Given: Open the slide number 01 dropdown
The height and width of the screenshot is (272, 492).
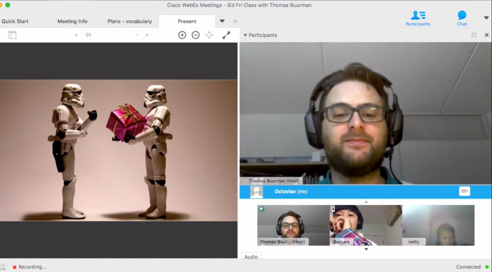Looking at the screenshot, I should [112, 35].
